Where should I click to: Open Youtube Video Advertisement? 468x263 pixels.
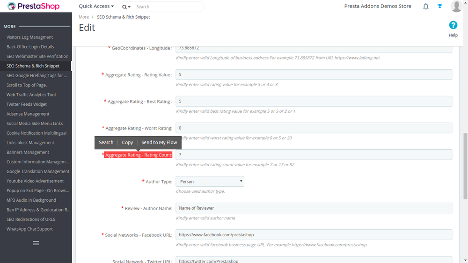36,181
